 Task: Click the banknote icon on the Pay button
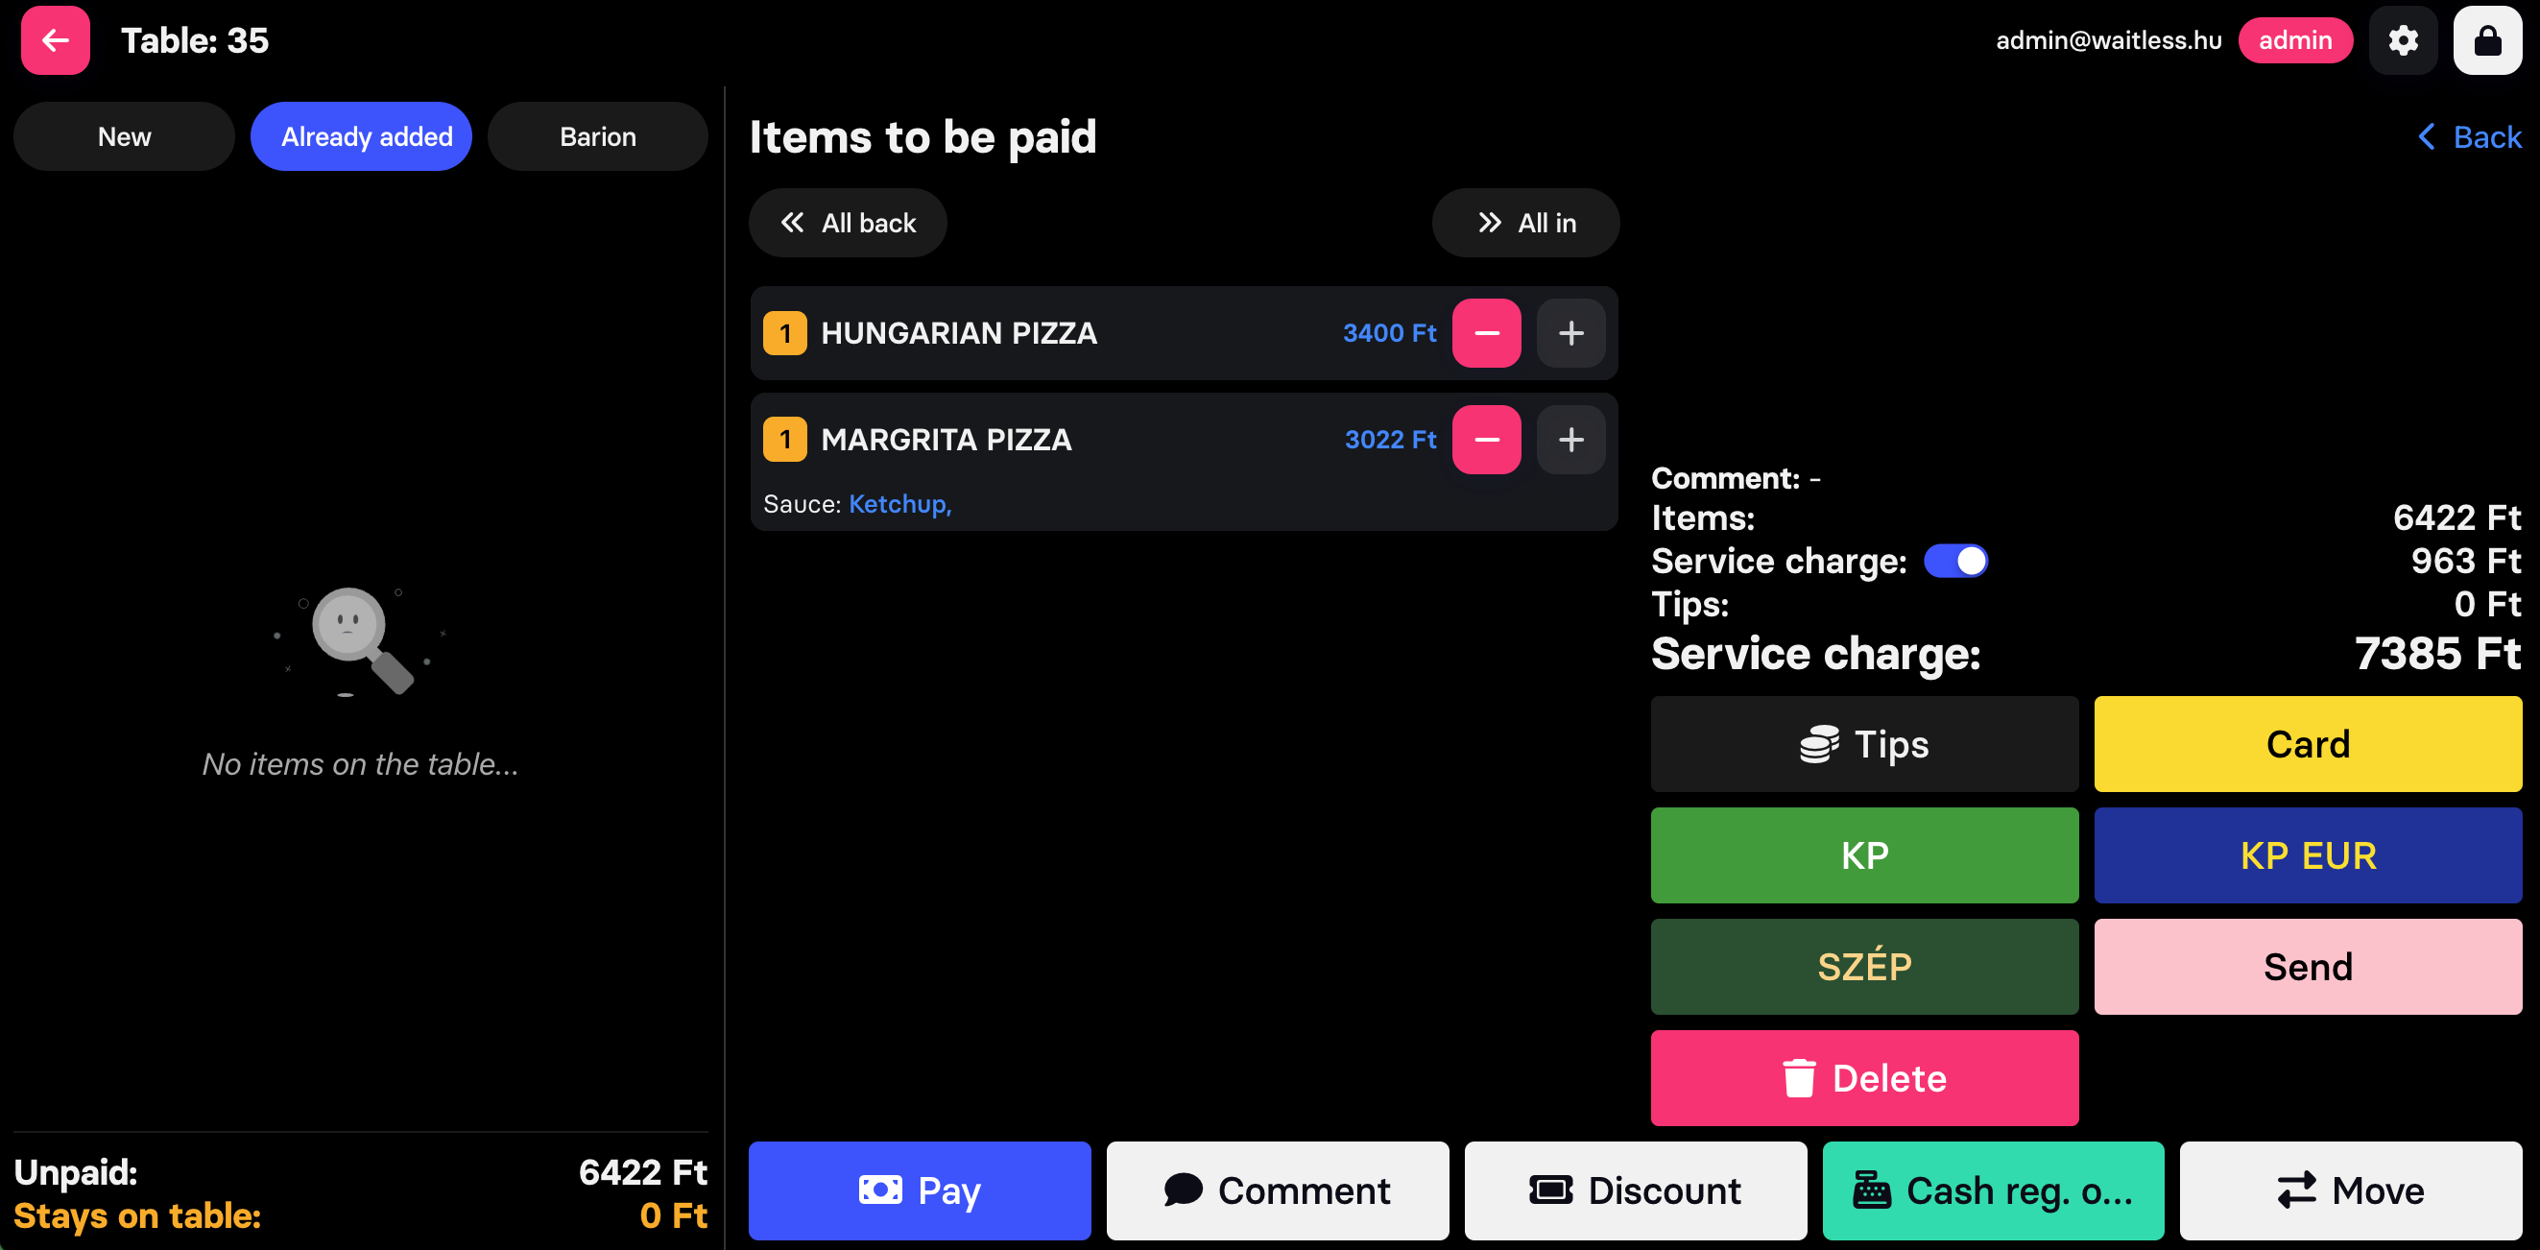[x=881, y=1190]
